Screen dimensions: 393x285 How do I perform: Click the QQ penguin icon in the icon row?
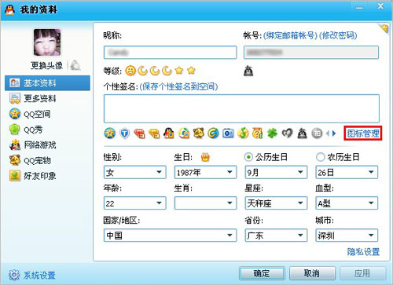pyautogui.click(x=169, y=133)
